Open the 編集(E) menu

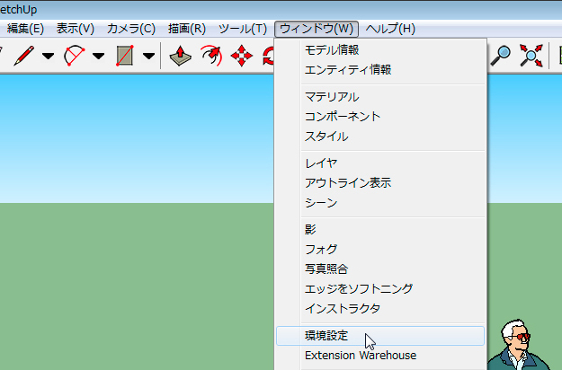click(25, 29)
